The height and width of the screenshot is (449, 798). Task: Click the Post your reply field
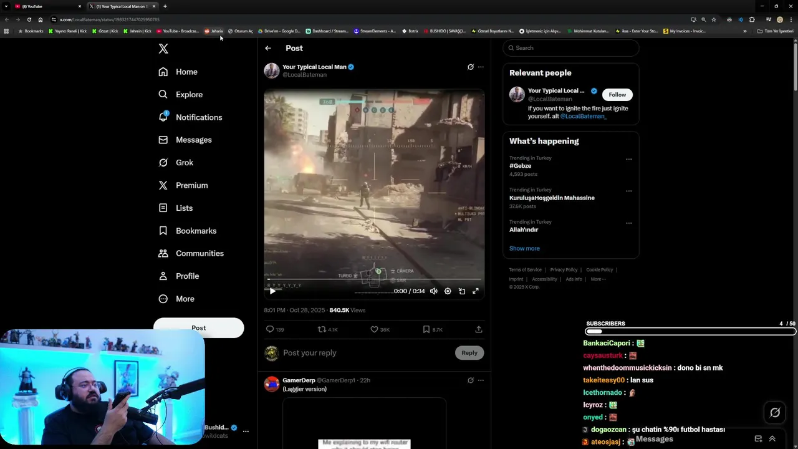pos(368,353)
